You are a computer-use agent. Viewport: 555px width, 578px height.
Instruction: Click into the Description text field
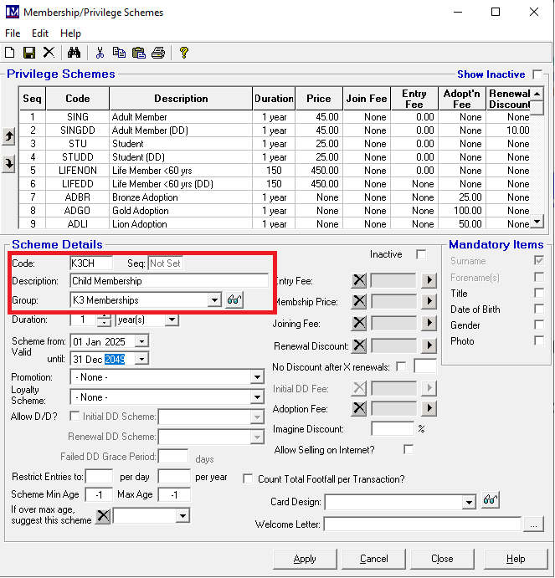point(168,281)
